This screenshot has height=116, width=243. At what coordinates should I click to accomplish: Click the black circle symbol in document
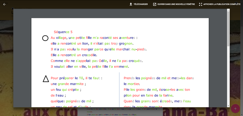pos(45,38)
